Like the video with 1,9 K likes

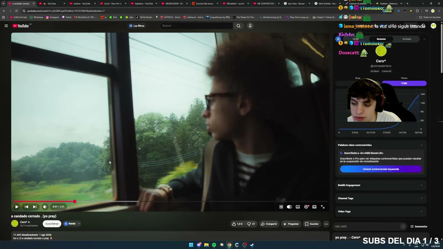pyautogui.click(x=237, y=224)
